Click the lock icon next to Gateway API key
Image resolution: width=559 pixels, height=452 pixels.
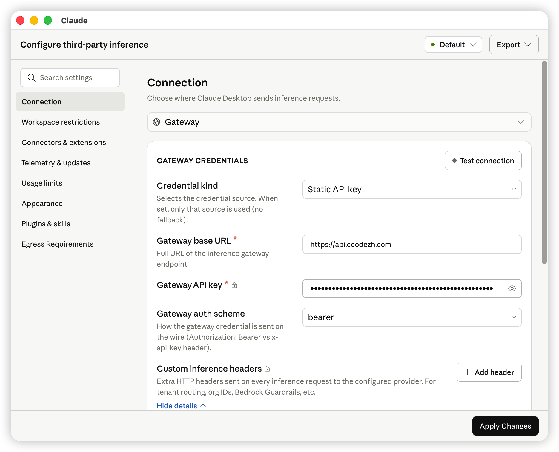(x=235, y=285)
